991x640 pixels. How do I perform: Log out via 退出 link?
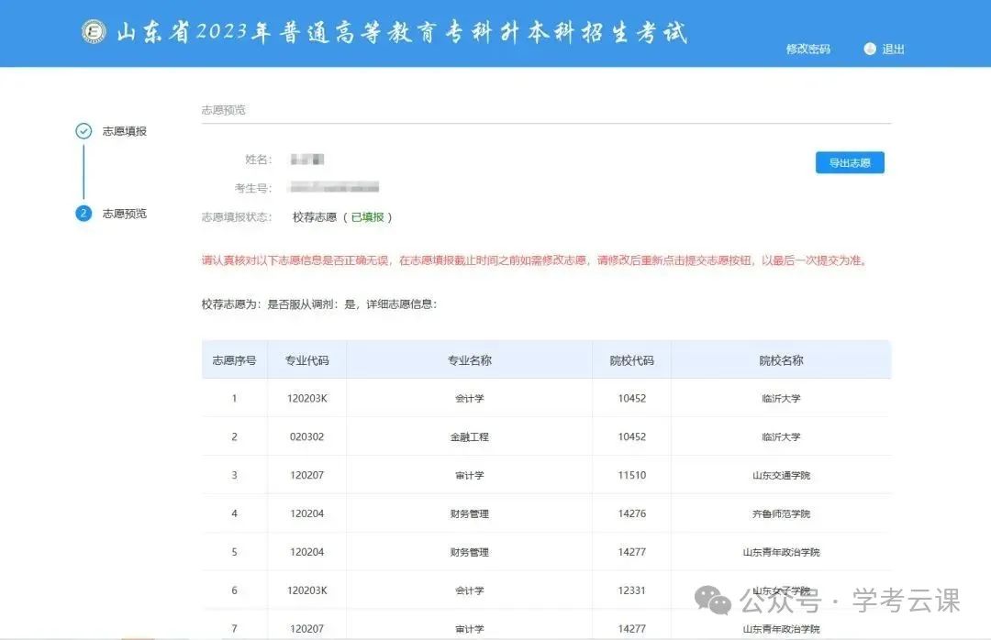click(893, 50)
